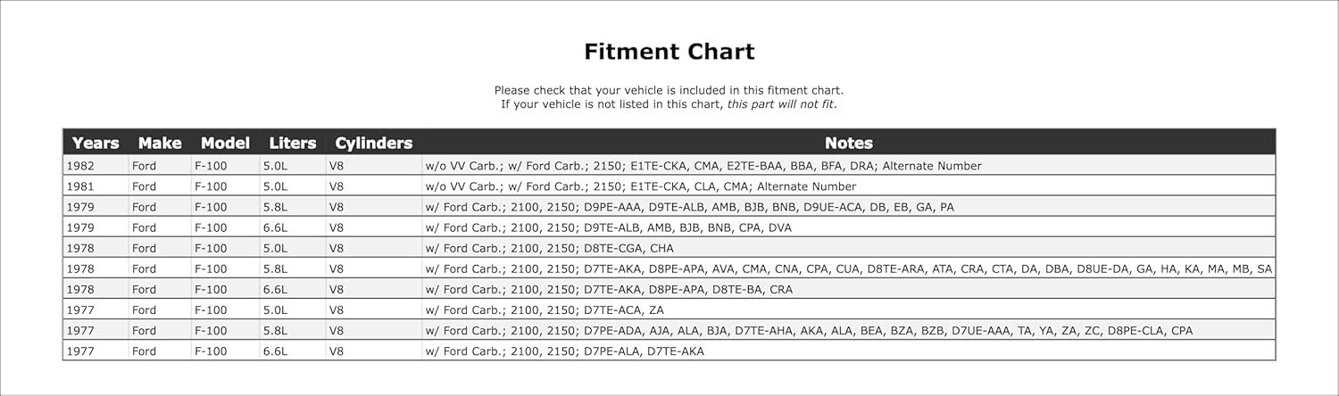Viewport: 1339px width, 396px height.
Task: Select the Cylinders column header
Action: coord(373,143)
